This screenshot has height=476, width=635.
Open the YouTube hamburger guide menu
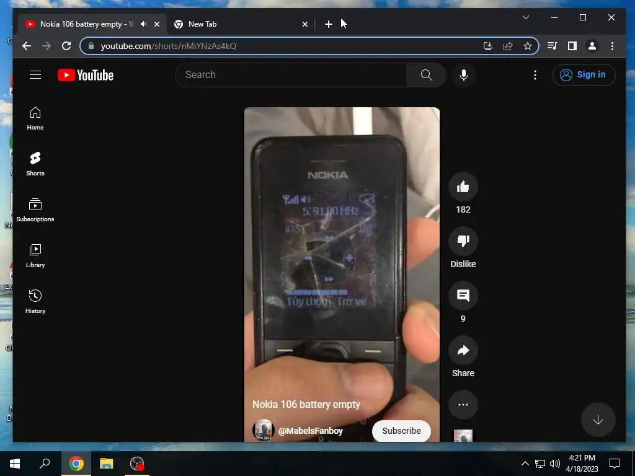click(35, 75)
